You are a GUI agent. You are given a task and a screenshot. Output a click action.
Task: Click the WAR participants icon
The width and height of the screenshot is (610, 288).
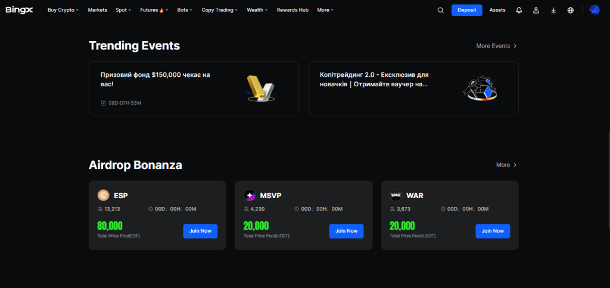(392, 209)
